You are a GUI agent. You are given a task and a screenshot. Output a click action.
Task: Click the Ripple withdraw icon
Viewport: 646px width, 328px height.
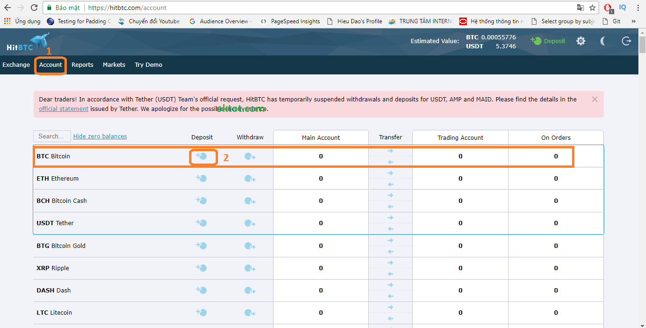point(250,268)
